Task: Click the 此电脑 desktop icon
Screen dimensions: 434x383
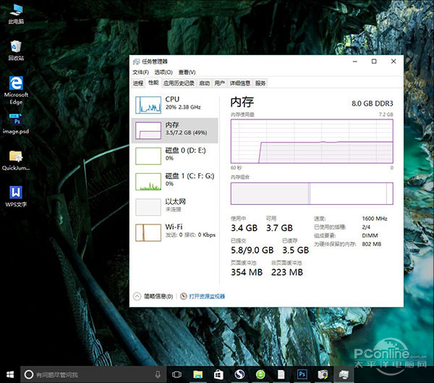Action: (16, 14)
